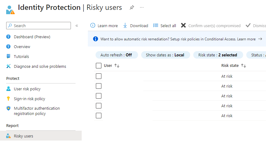The width and height of the screenshot is (266, 143).
Task: Click the Sign-in risk policy key icon
Action: pos(8,99)
